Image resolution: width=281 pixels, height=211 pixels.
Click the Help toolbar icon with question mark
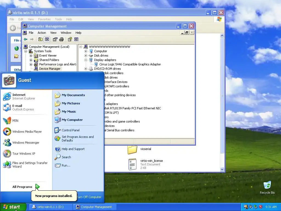(x=70, y=39)
